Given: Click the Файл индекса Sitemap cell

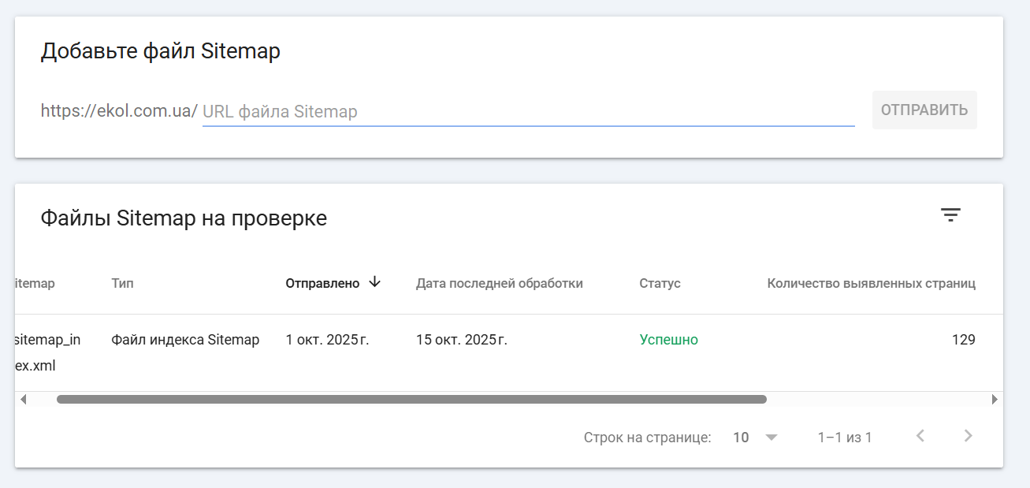Looking at the screenshot, I should tap(185, 340).
